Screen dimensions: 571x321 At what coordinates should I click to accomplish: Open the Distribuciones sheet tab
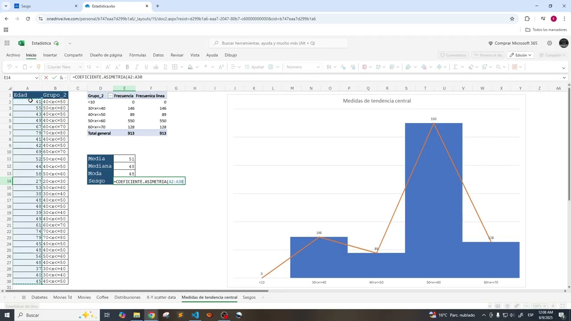pos(128,297)
